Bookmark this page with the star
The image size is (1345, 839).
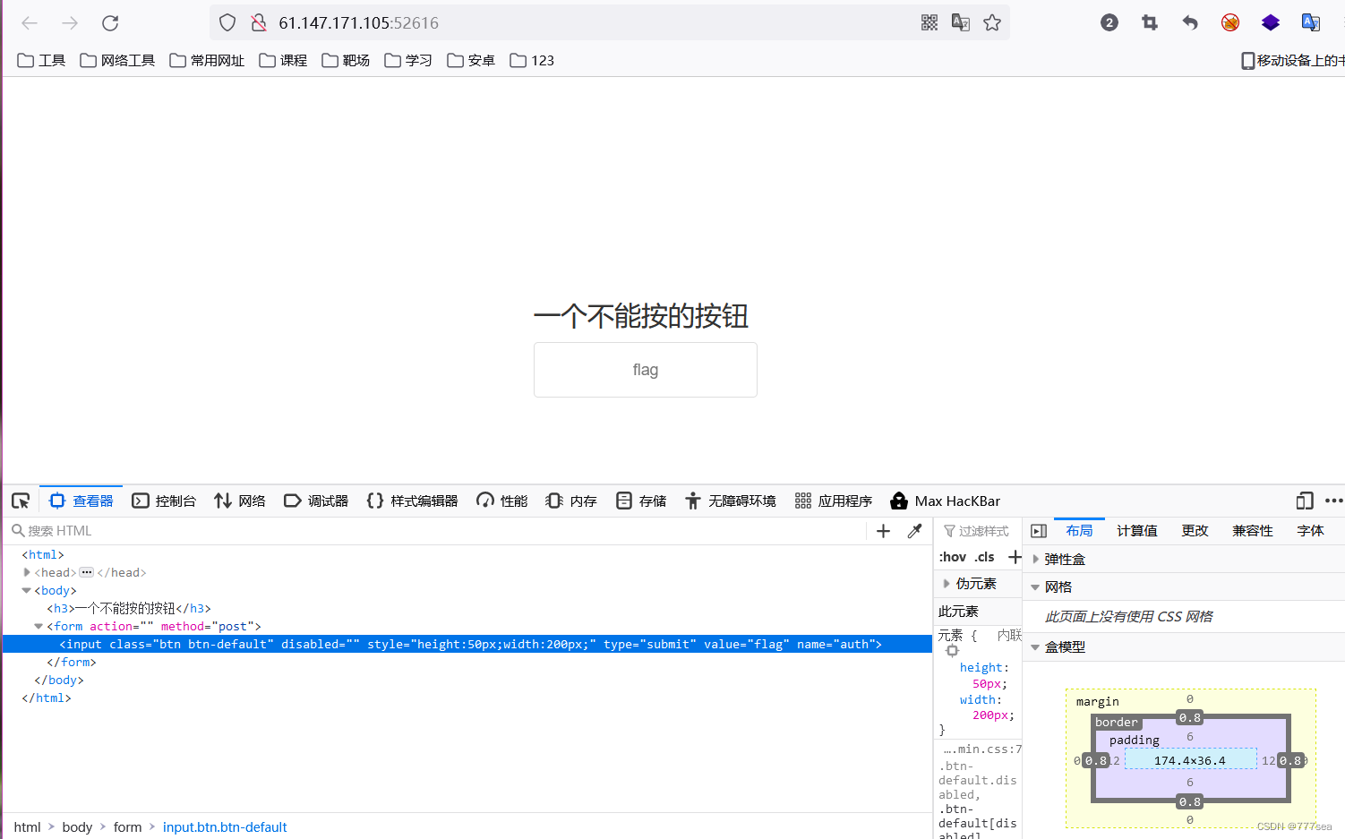(992, 23)
